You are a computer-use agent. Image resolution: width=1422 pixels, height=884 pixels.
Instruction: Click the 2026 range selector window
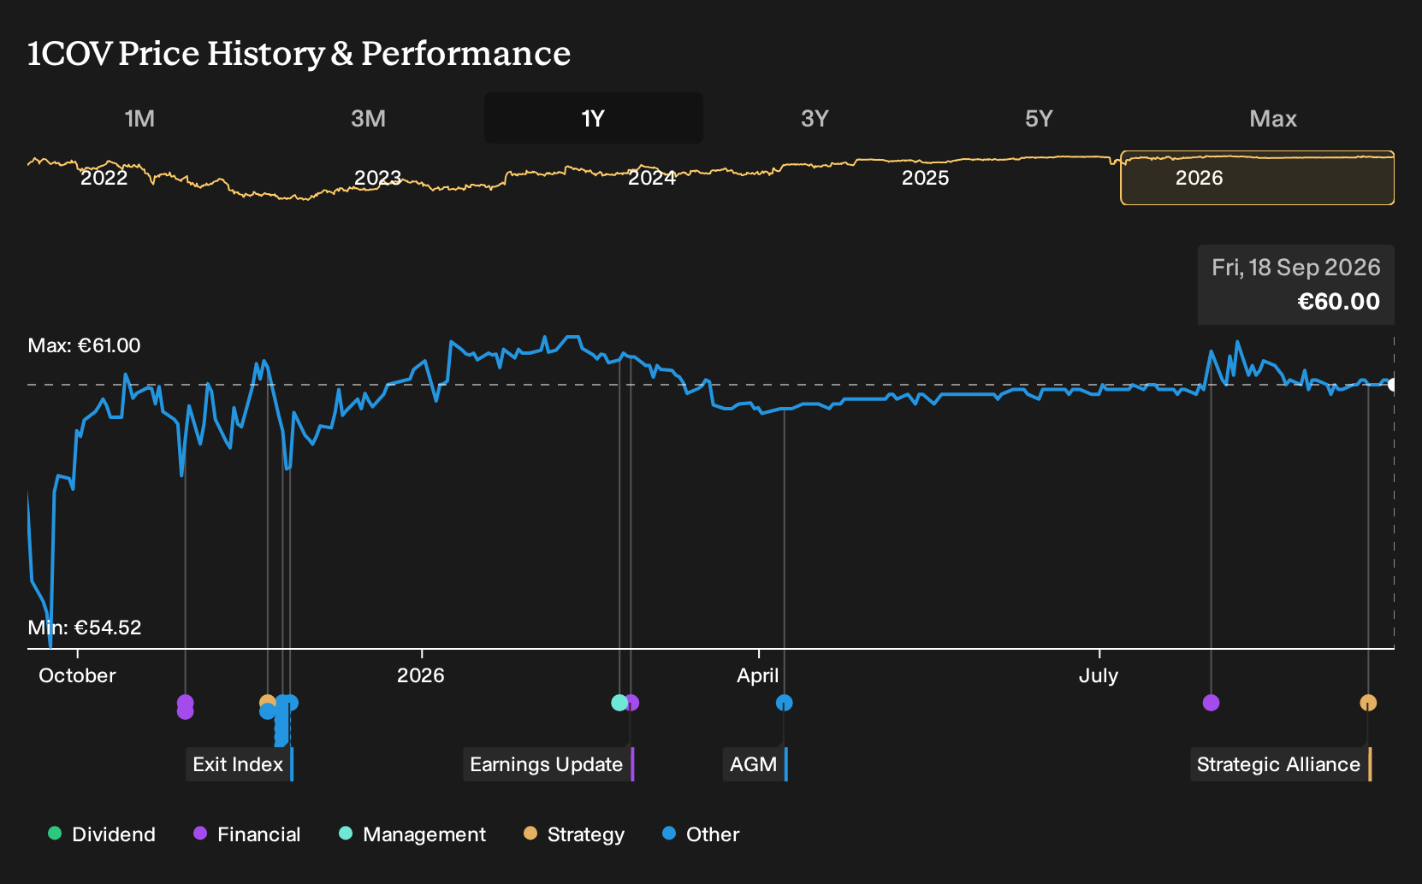(1258, 178)
